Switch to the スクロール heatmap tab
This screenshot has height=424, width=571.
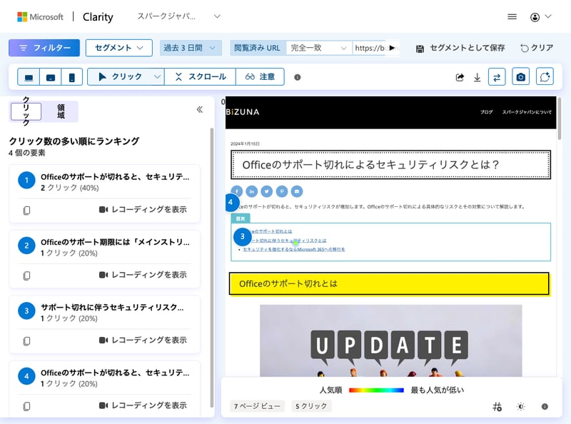[201, 77]
